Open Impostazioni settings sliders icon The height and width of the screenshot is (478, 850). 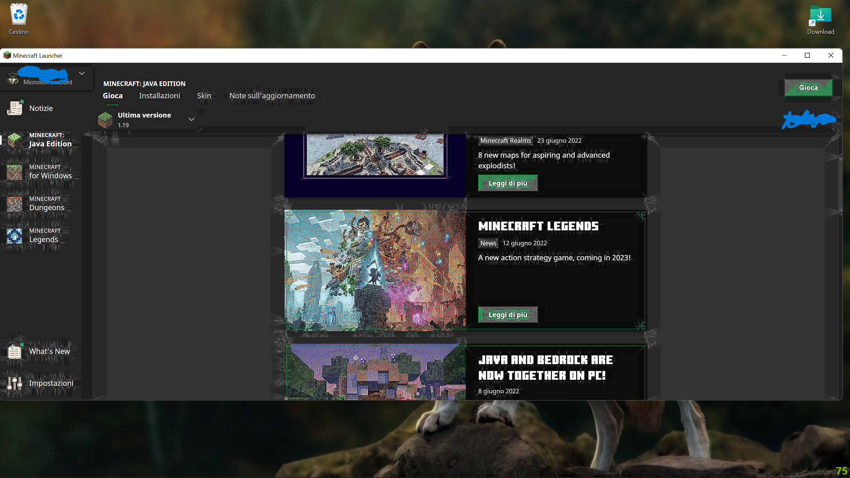(x=15, y=383)
